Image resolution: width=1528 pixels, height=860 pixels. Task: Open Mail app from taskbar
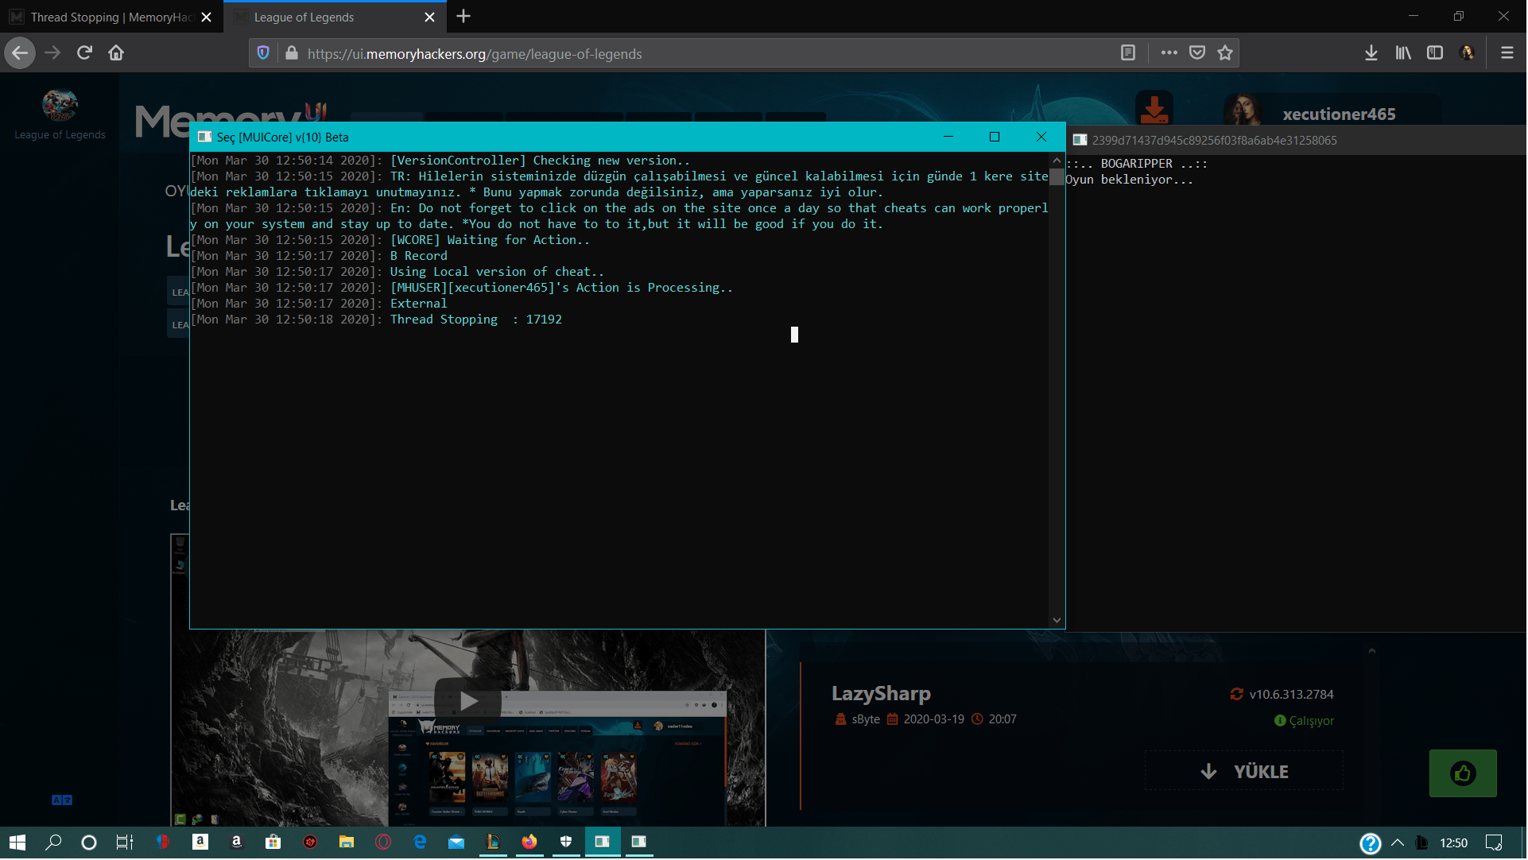pos(456,843)
